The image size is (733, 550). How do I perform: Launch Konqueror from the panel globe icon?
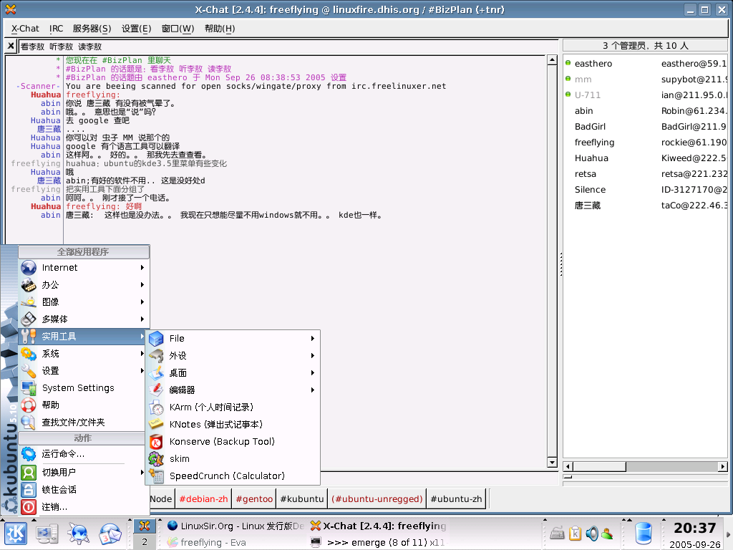79,534
